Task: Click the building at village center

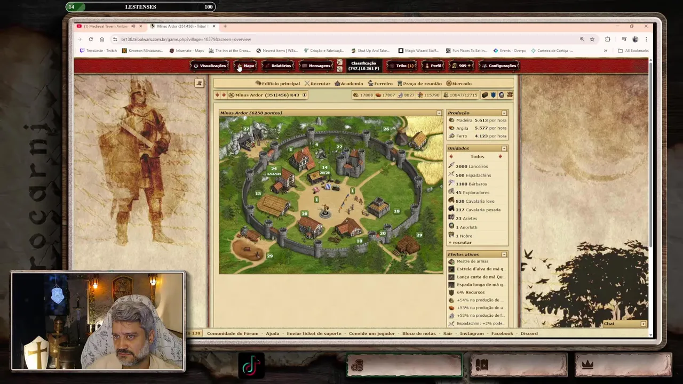Action: pyautogui.click(x=324, y=212)
